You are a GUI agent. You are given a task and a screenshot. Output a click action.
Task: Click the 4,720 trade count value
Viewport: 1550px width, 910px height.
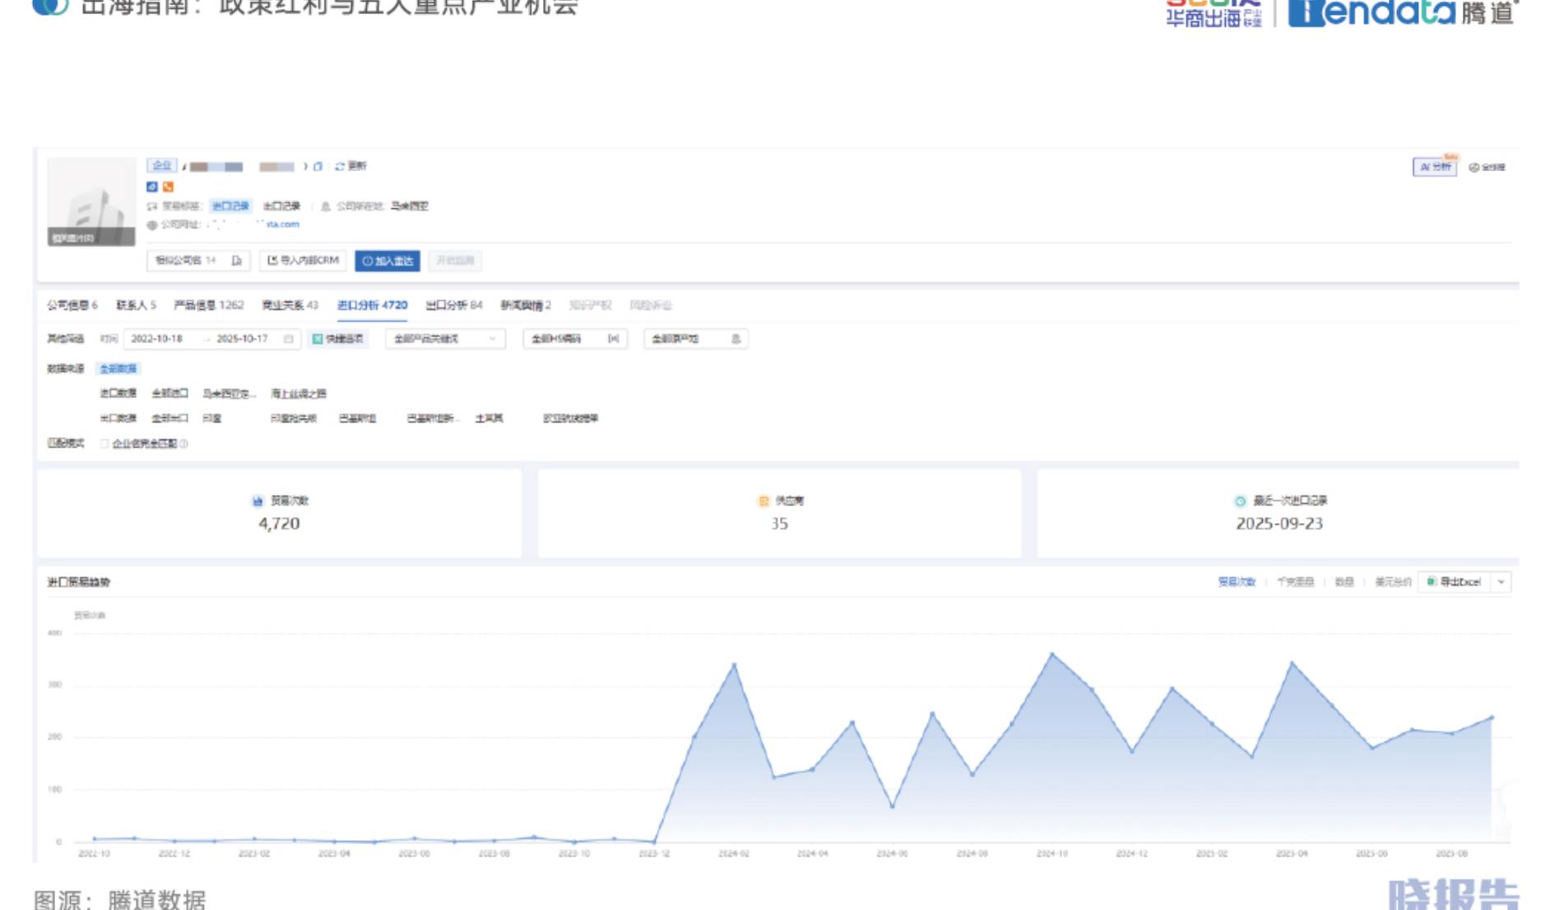point(279,523)
